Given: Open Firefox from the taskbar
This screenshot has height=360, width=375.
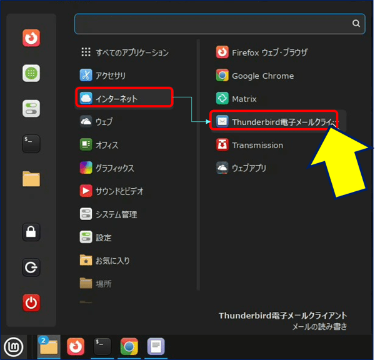Looking at the screenshot, I should [76, 347].
